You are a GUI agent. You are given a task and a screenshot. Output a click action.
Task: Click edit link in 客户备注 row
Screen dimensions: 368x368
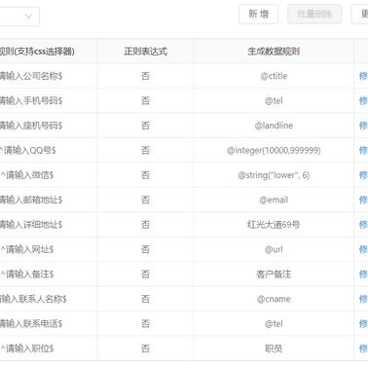363,275
